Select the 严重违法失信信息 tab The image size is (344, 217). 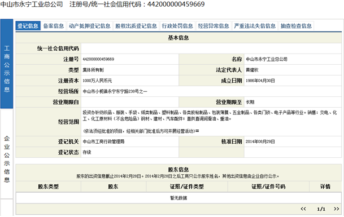255,26
